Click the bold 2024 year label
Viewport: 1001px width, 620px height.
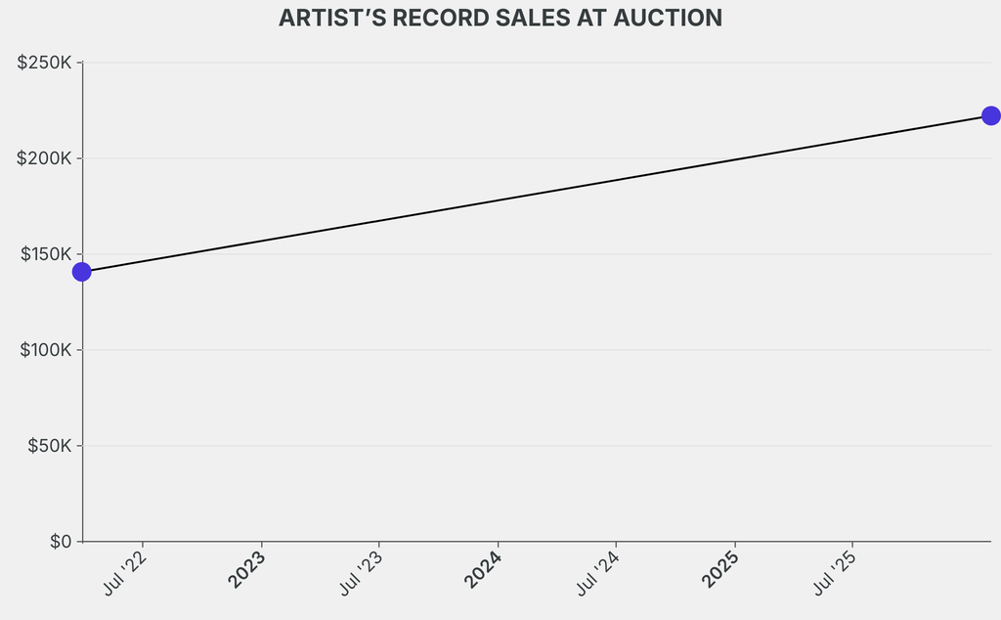coord(483,569)
